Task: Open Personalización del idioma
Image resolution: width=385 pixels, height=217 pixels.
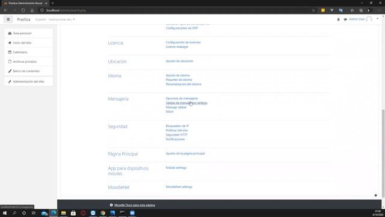Action: [183, 84]
